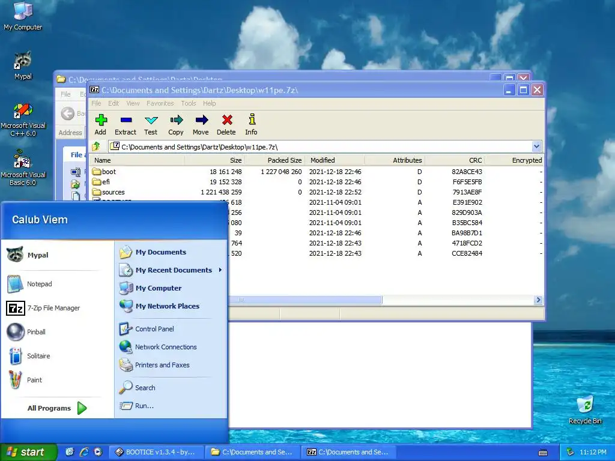Launch Pinball from Start menu
Screen dimensions: 615x461
click(x=26, y=332)
